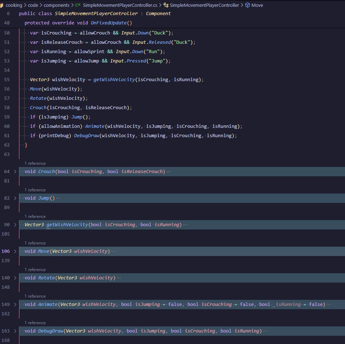Viewport: 345px width, 344px height.
Task: Click 'Component' base class in line 6
Action: [x=158, y=13]
